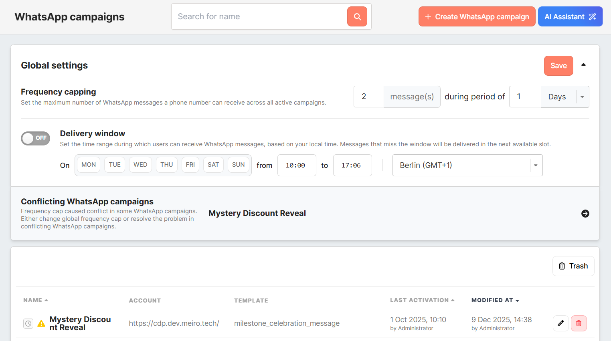Click the pencil edit icon for Mystery Discount Reveal
The width and height of the screenshot is (611, 341).
pos(560,323)
